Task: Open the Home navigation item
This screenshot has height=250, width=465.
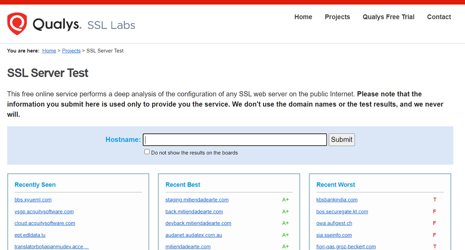Action: coord(303,17)
